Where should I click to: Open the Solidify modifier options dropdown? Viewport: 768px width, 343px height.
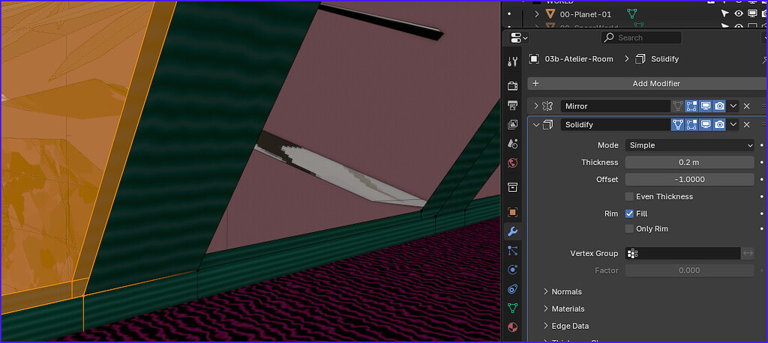733,124
